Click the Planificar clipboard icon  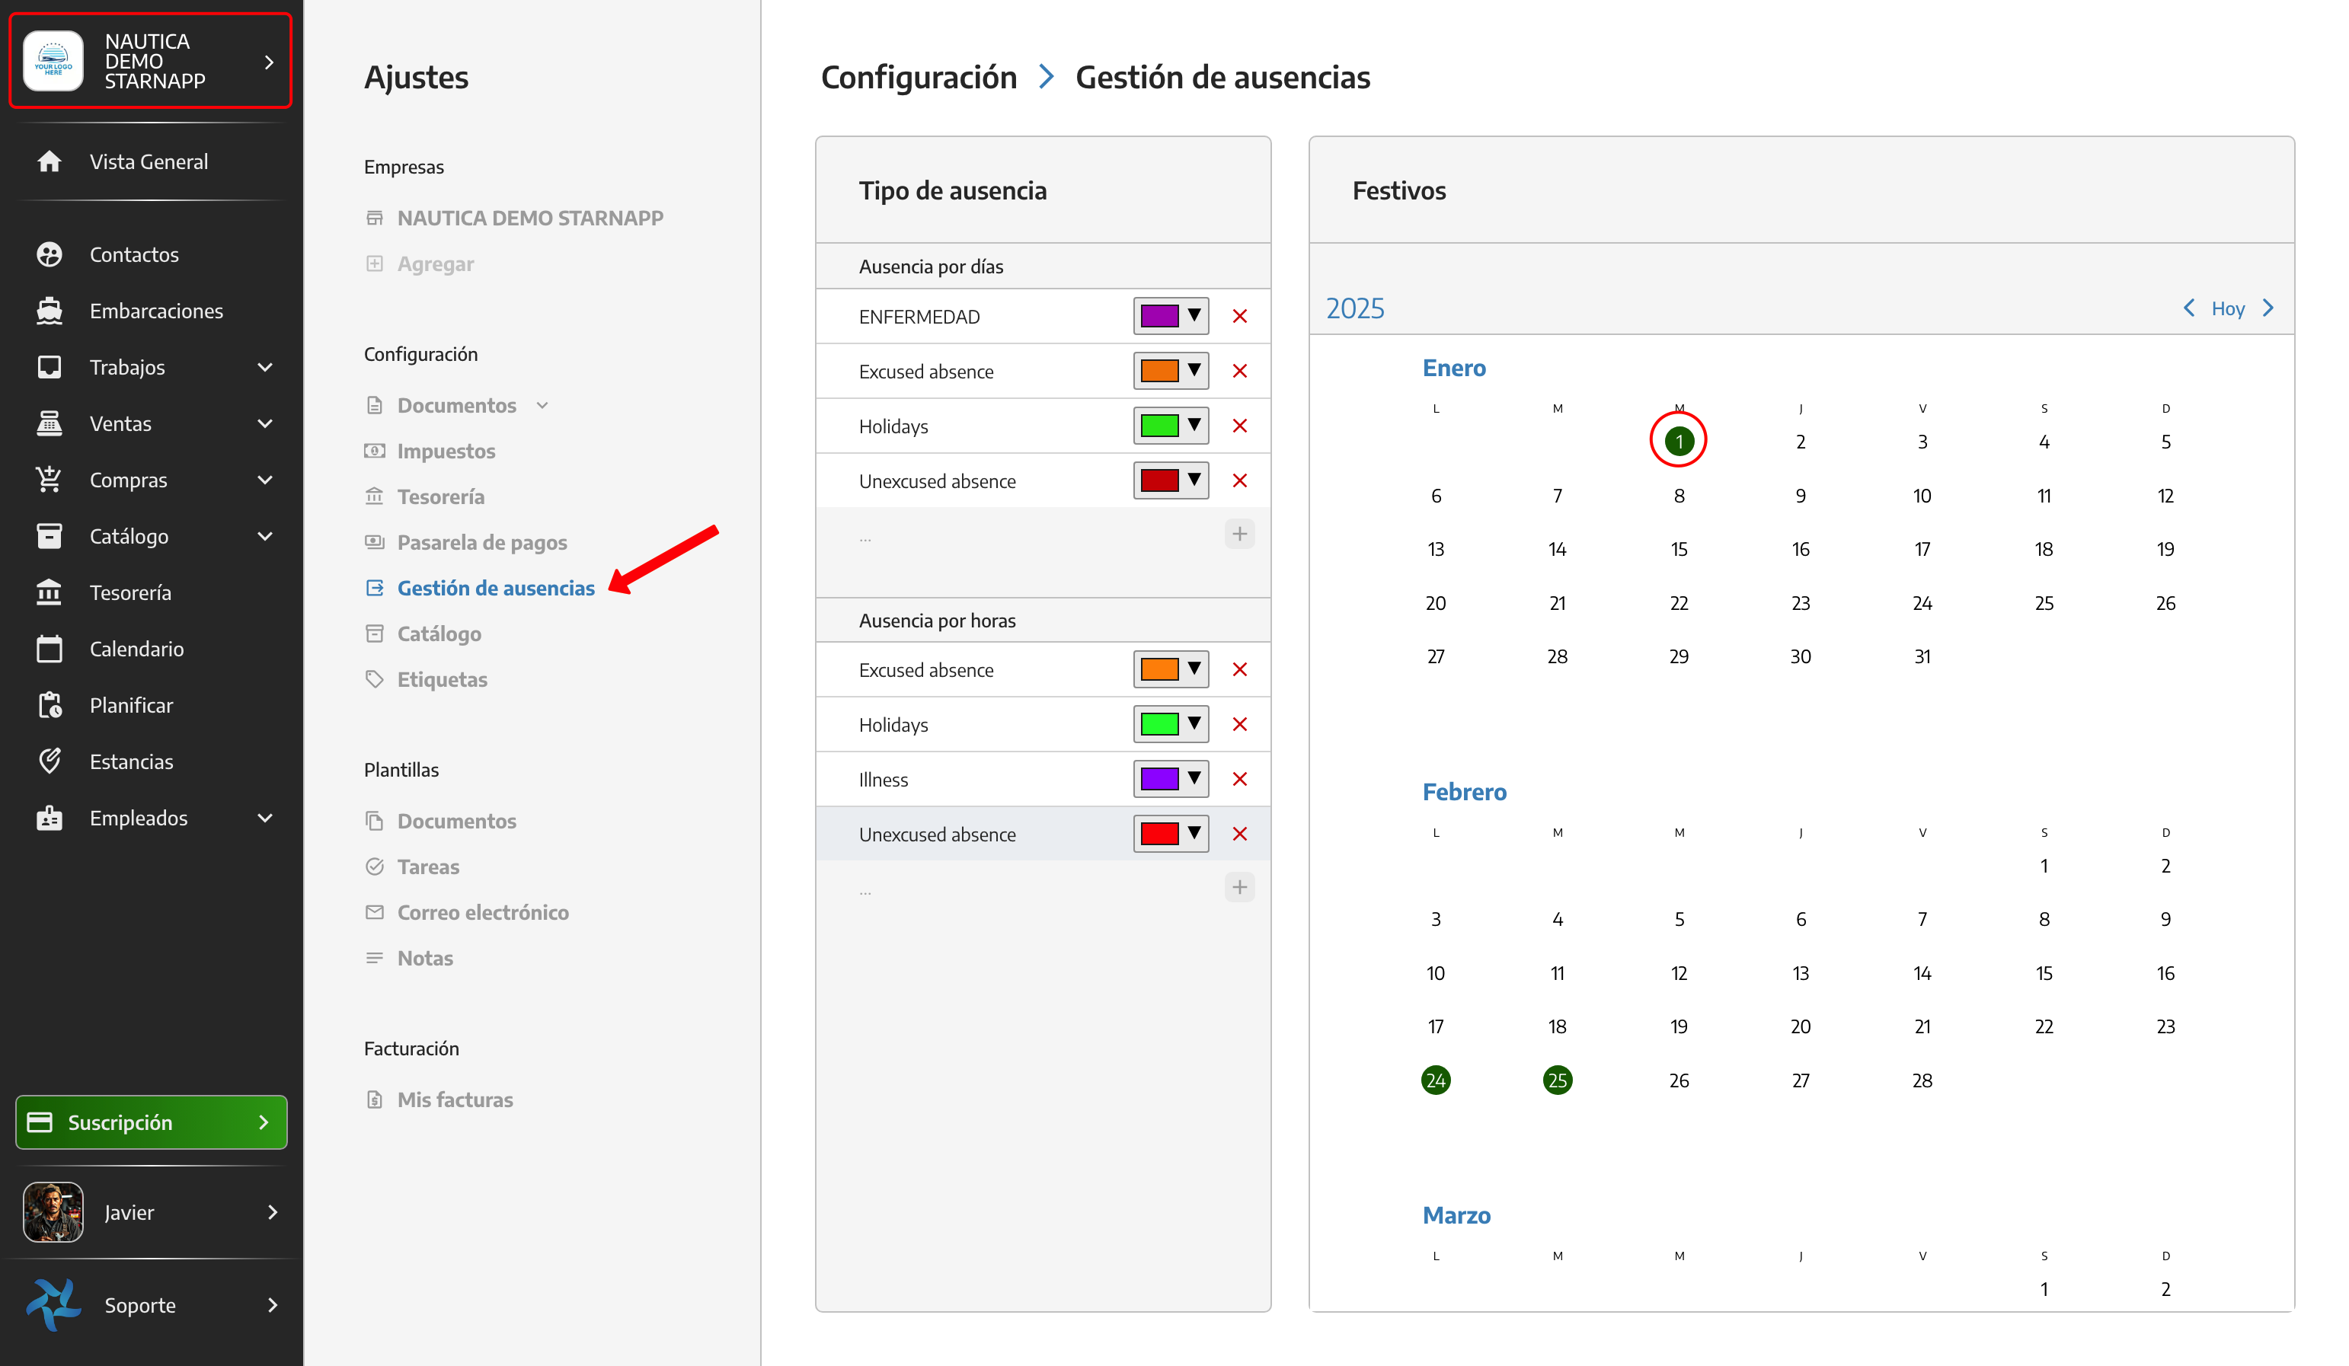[x=50, y=704]
